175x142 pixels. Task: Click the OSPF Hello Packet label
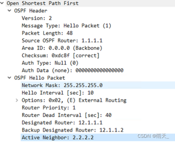[40, 78]
